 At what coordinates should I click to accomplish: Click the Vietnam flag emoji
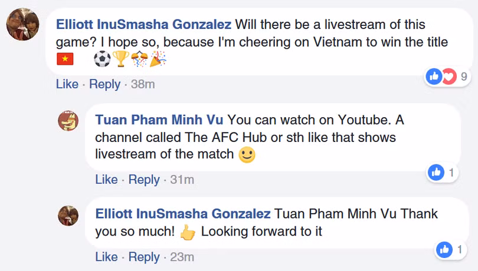(65, 60)
